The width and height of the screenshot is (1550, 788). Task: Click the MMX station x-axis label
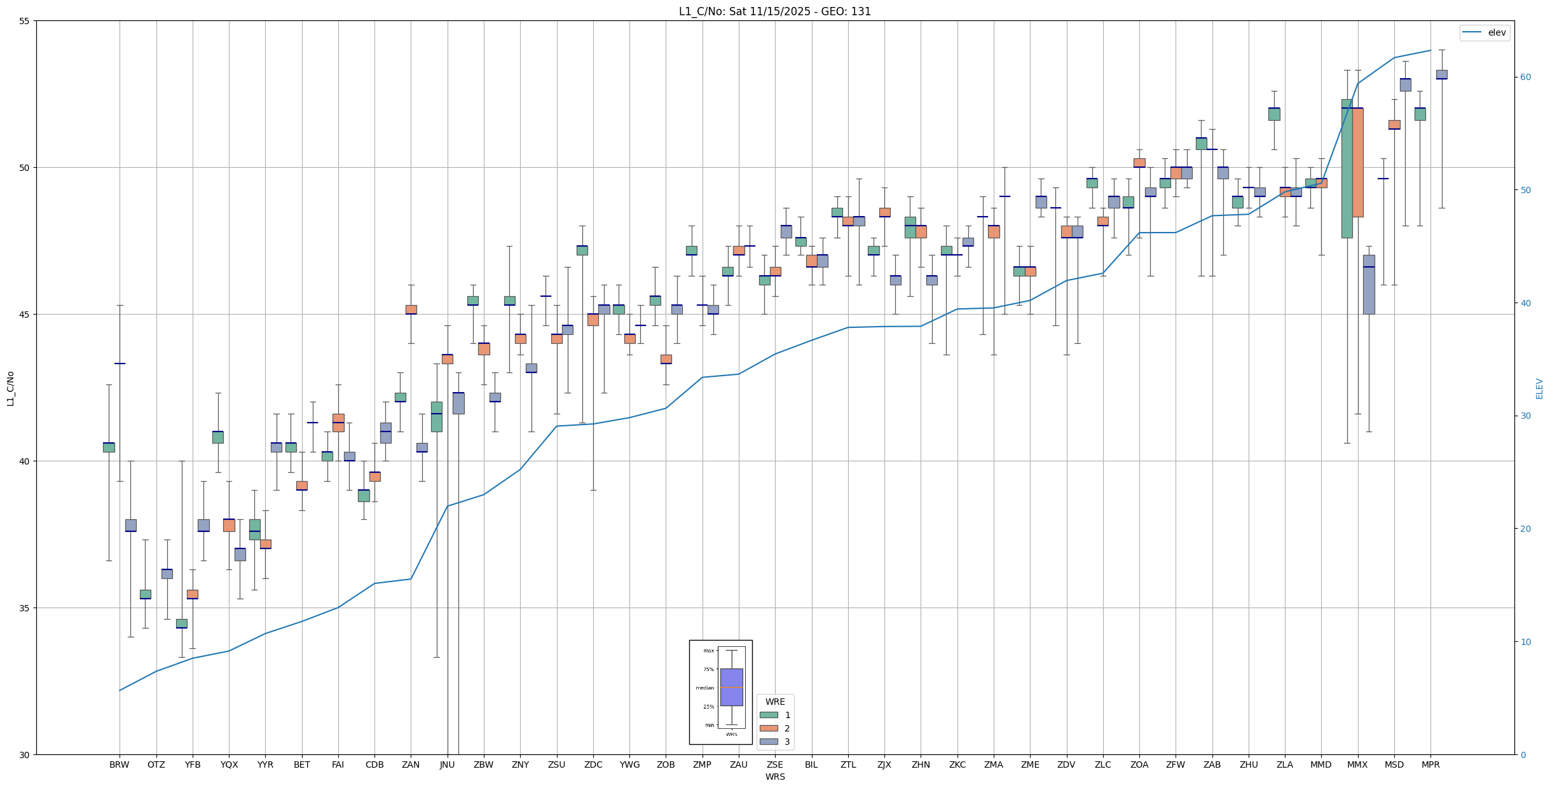(1357, 764)
